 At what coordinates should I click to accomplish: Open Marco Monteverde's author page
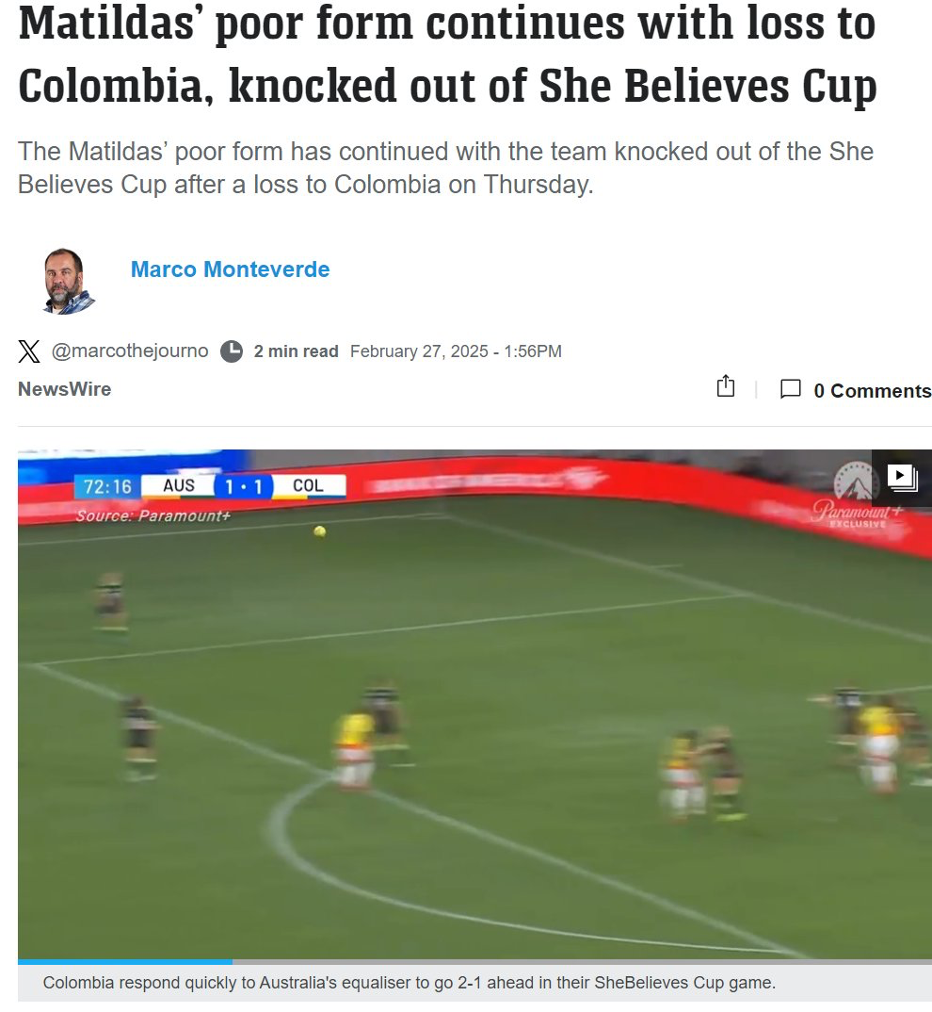pyautogui.click(x=231, y=269)
